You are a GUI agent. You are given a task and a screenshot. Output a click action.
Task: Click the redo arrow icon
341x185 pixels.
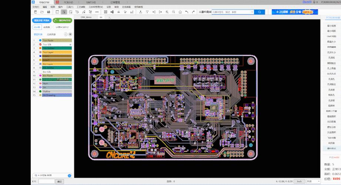pyautogui.click(x=193, y=12)
